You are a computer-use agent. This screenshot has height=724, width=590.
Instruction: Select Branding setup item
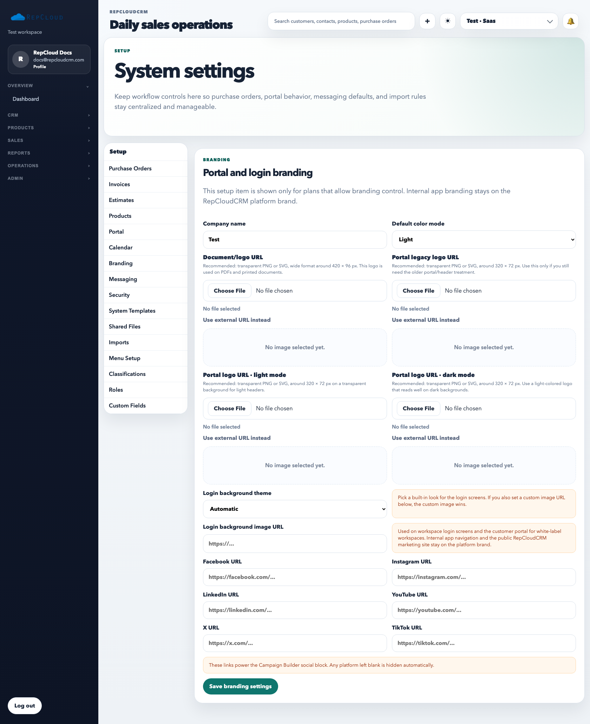146,263
